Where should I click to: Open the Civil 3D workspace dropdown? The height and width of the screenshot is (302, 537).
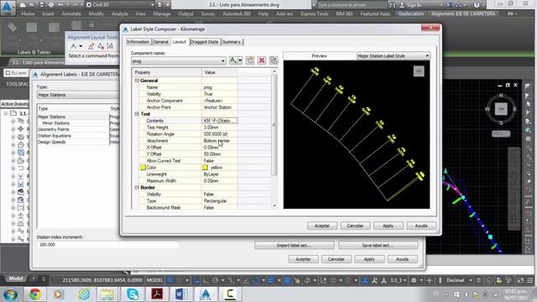pos(120,5)
